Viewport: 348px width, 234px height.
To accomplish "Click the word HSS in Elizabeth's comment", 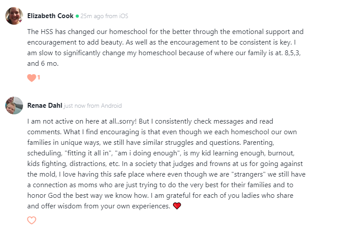I will 47,32.
